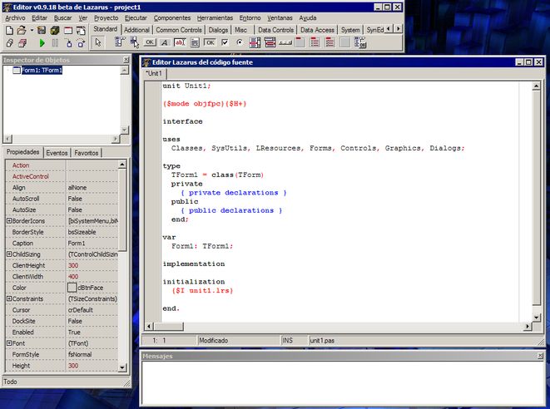Screen dimensions: 550x409
Task: Open the dropdown arrow beside Open icon
Action: [32, 31]
